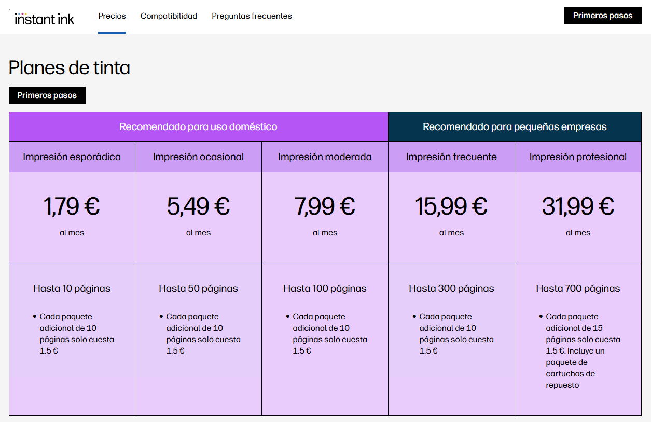Select the 7,99 € price
Viewport: 651px width, 422px height.
coord(325,206)
